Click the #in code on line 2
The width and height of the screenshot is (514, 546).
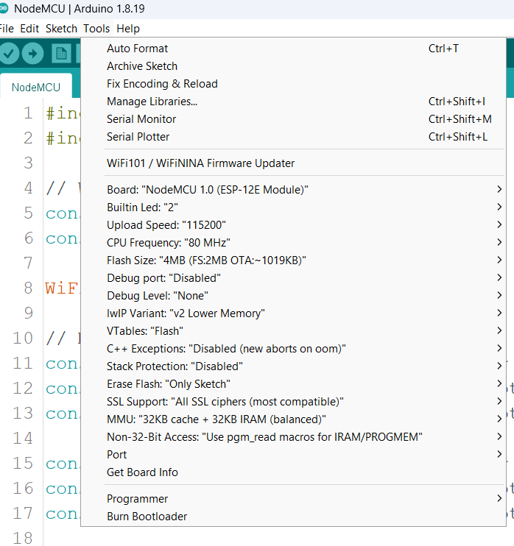point(62,138)
